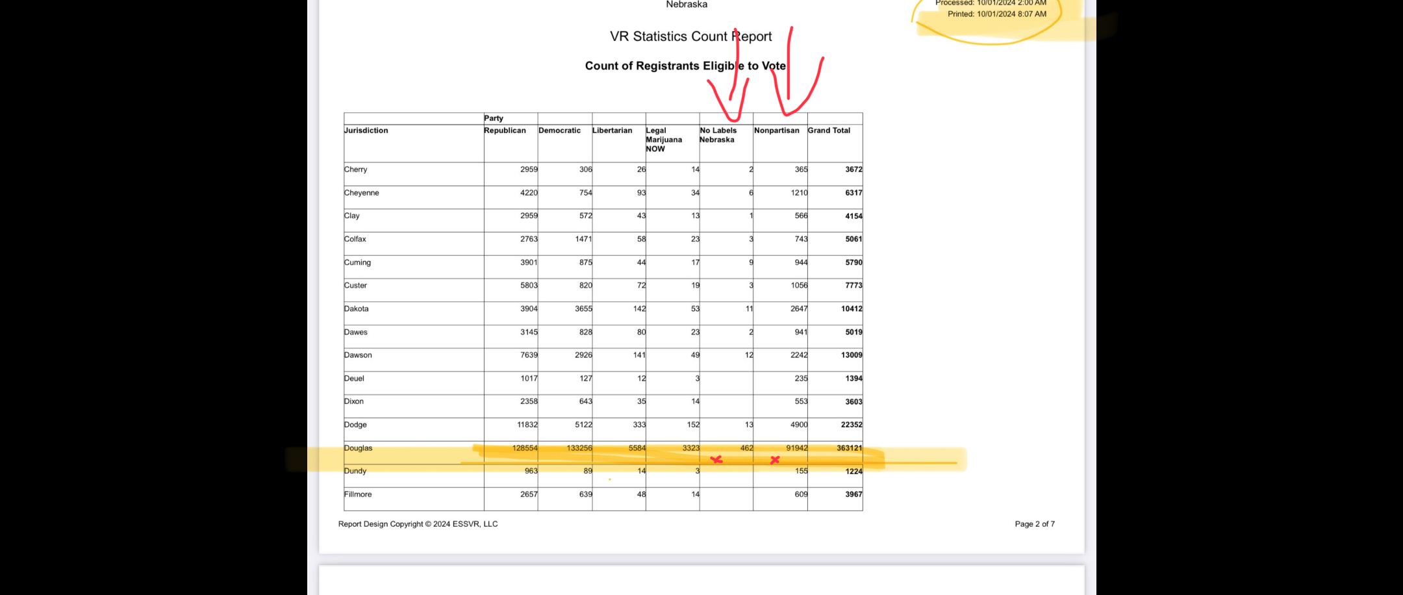The height and width of the screenshot is (595, 1403).
Task: Click the 'Dixon' jurisdiction row label
Action: tap(354, 401)
